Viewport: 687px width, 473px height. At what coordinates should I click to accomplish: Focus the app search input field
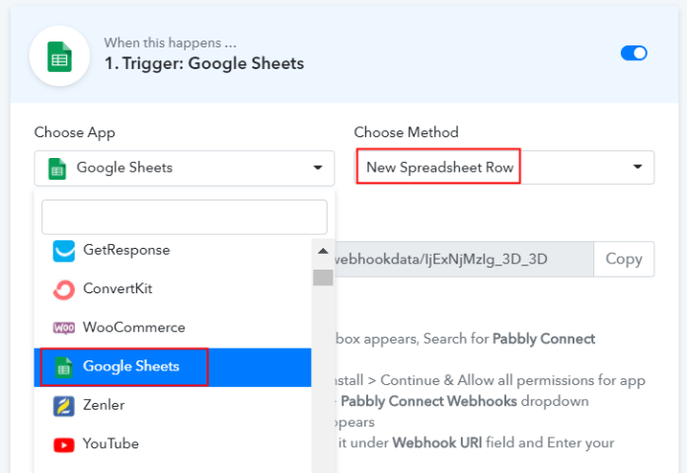184,217
